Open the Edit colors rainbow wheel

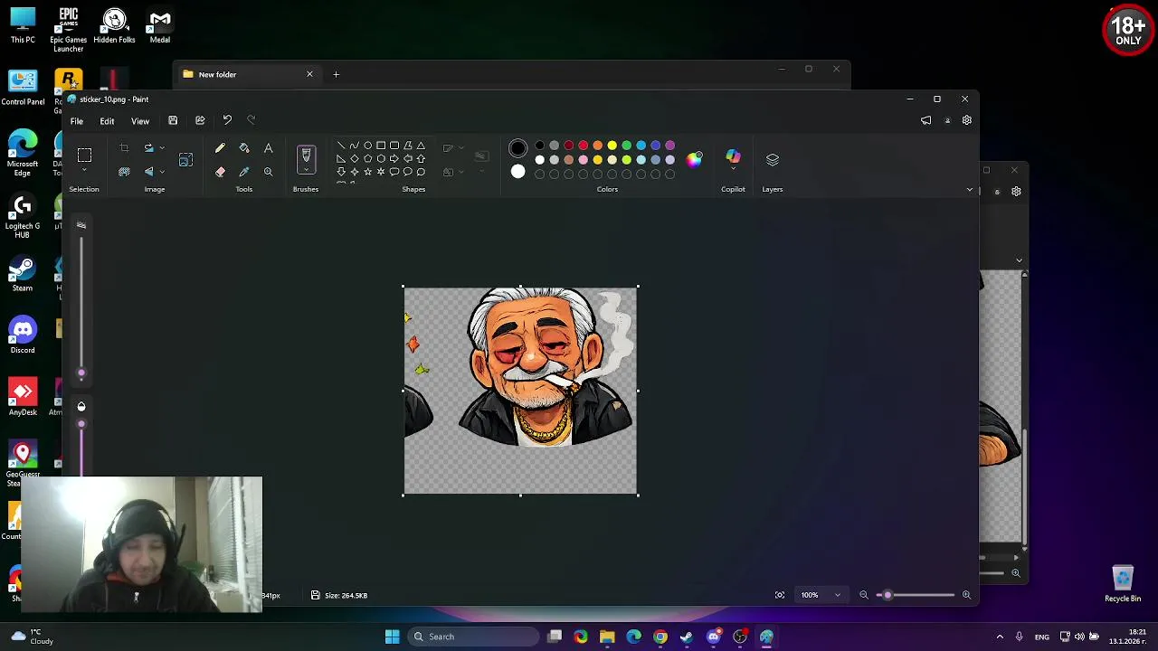694,159
